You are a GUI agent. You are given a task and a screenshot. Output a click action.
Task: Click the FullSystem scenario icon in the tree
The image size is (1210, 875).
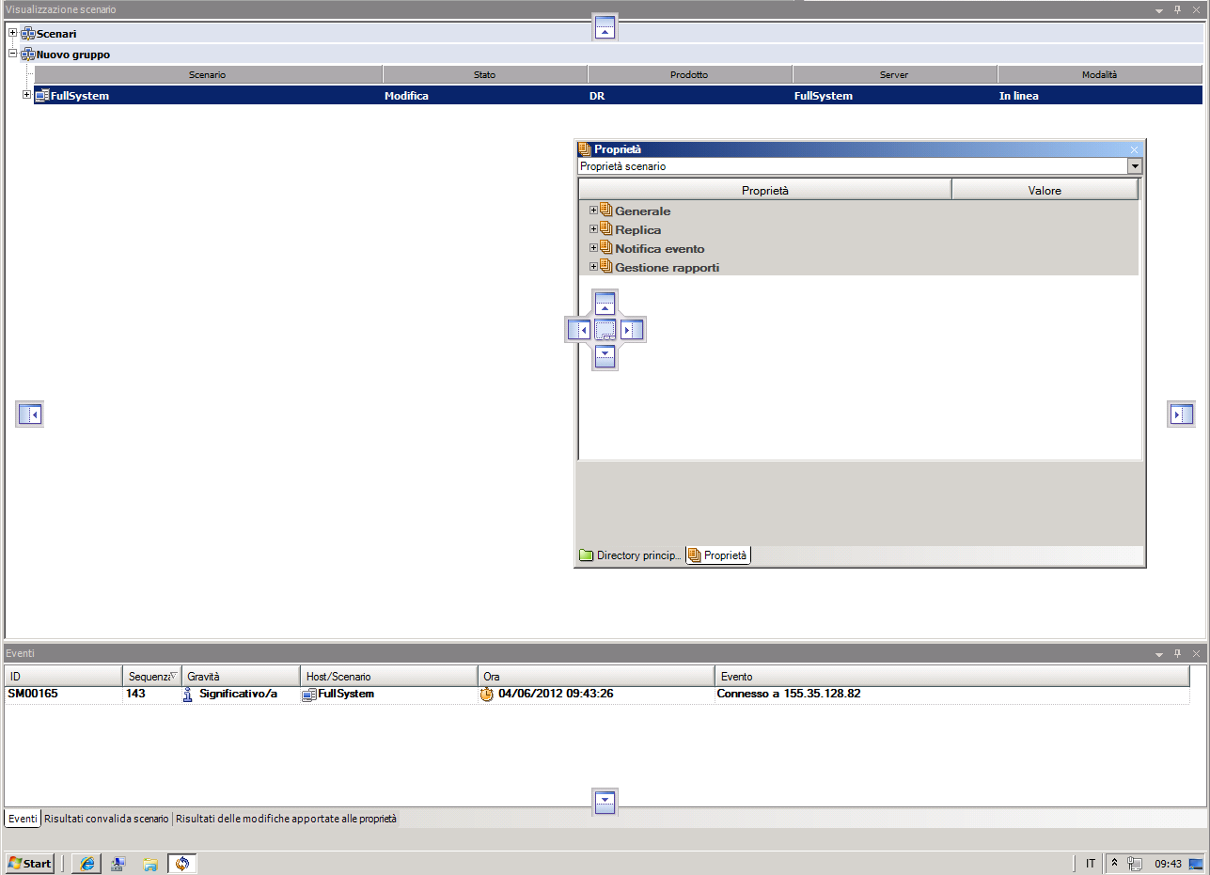click(42, 96)
